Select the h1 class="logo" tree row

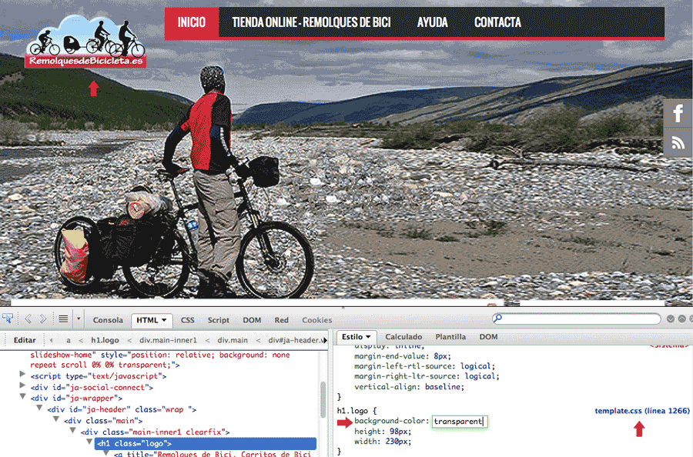coord(206,444)
